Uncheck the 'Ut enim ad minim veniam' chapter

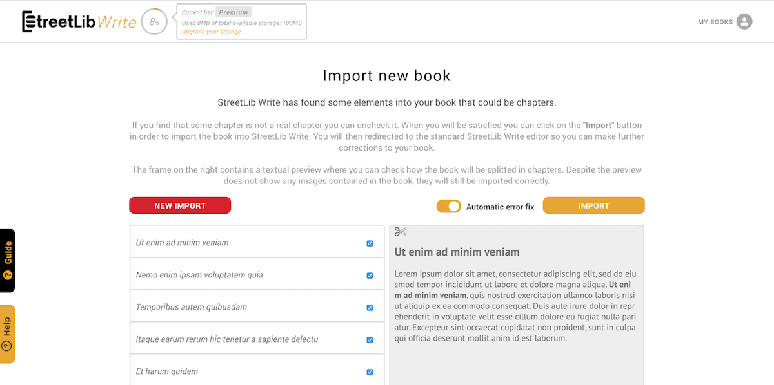[370, 243]
